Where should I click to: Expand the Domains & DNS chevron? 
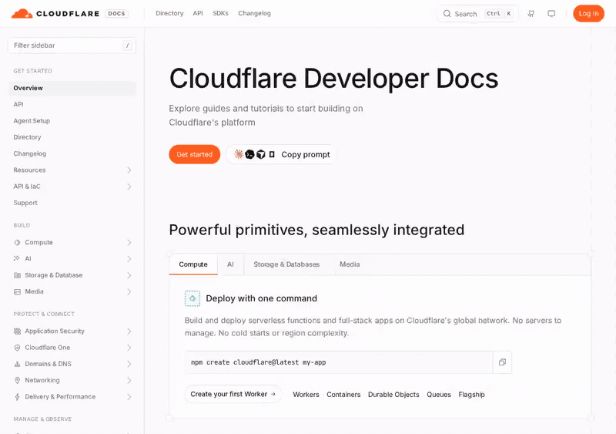129,364
